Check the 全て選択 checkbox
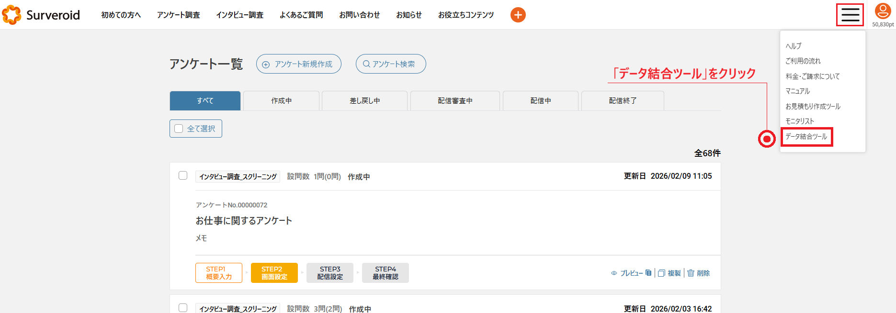Image resolution: width=896 pixels, height=313 pixels. click(x=179, y=129)
